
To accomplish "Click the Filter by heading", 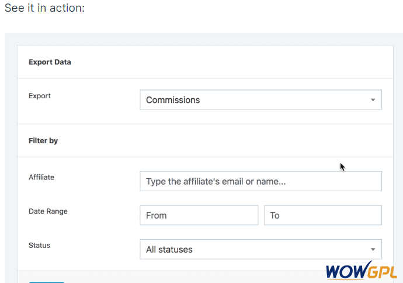I will coord(43,141).
